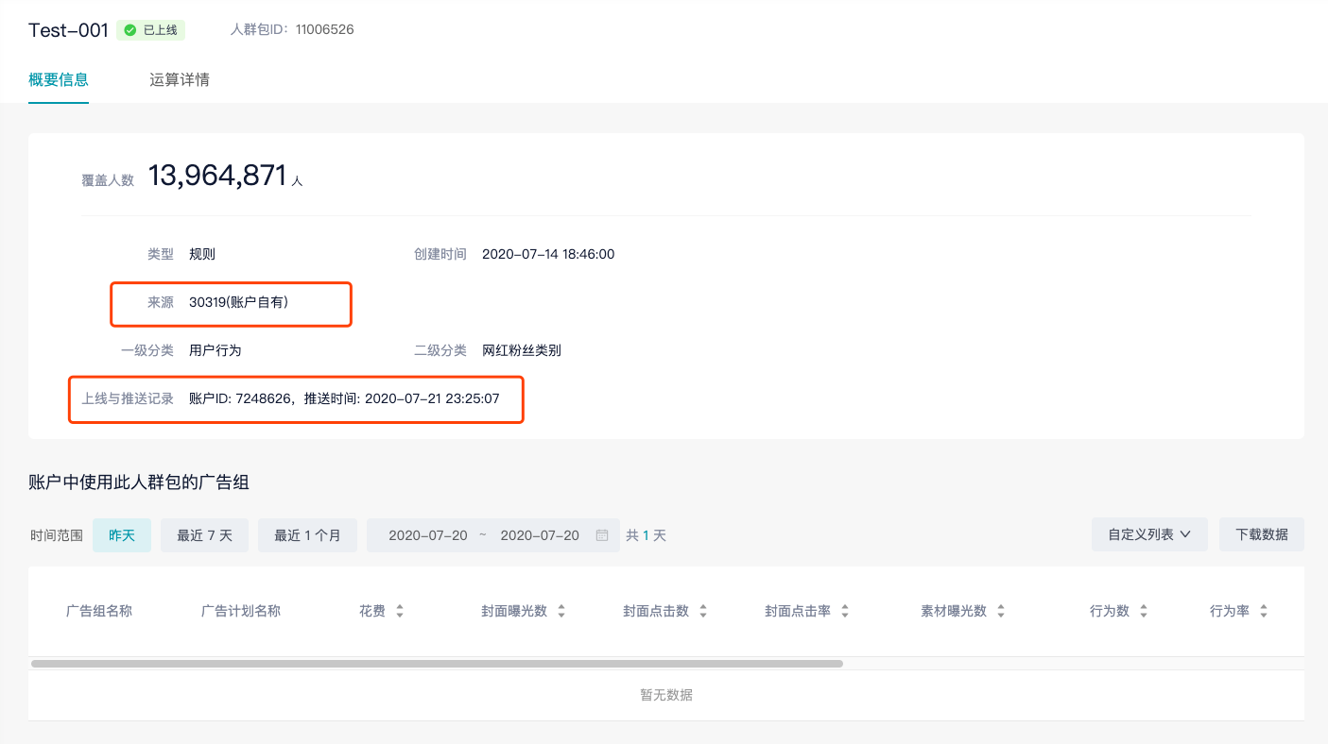
Task: Click the 下载数据 button
Action: tap(1261, 534)
